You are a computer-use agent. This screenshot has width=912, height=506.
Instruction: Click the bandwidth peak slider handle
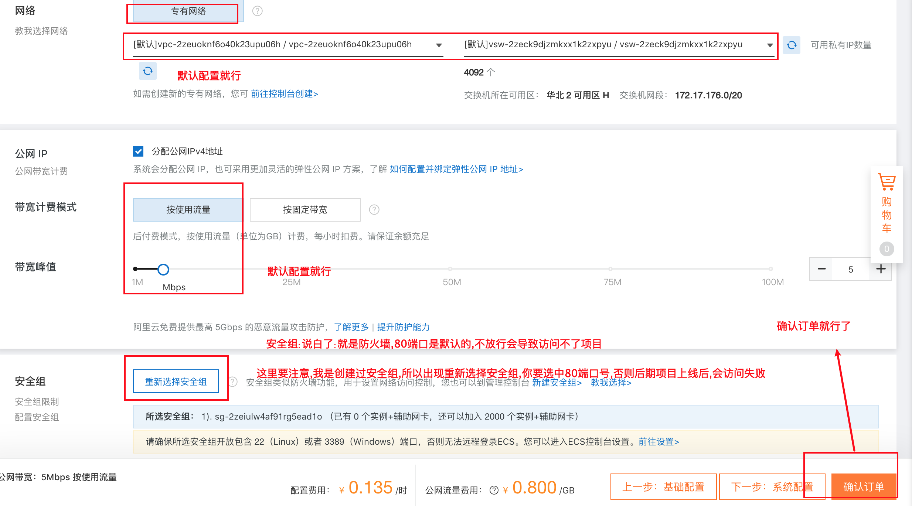pos(163,270)
